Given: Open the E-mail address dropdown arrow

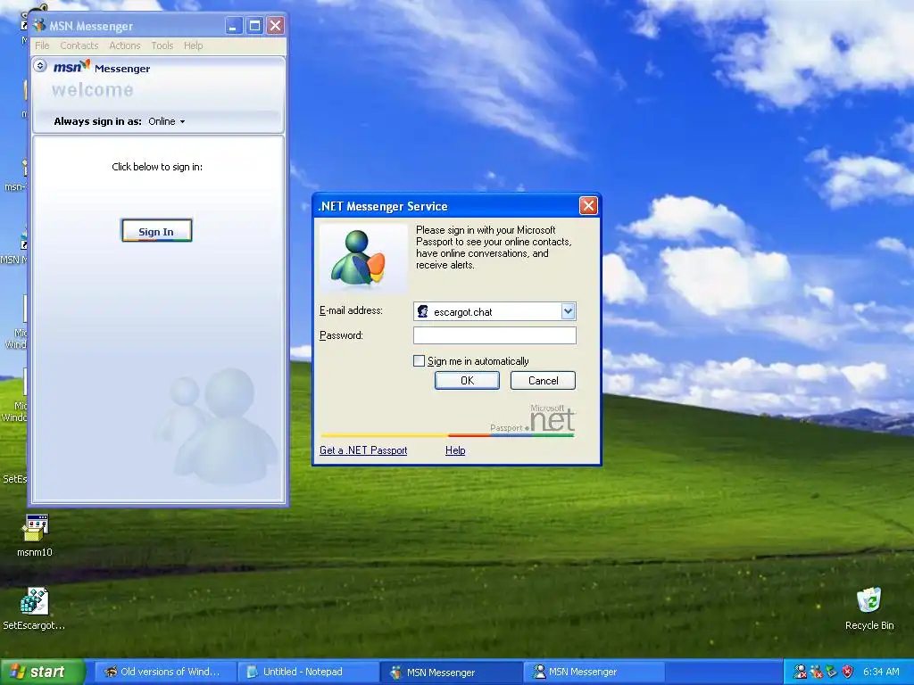Looking at the screenshot, I should [x=568, y=311].
